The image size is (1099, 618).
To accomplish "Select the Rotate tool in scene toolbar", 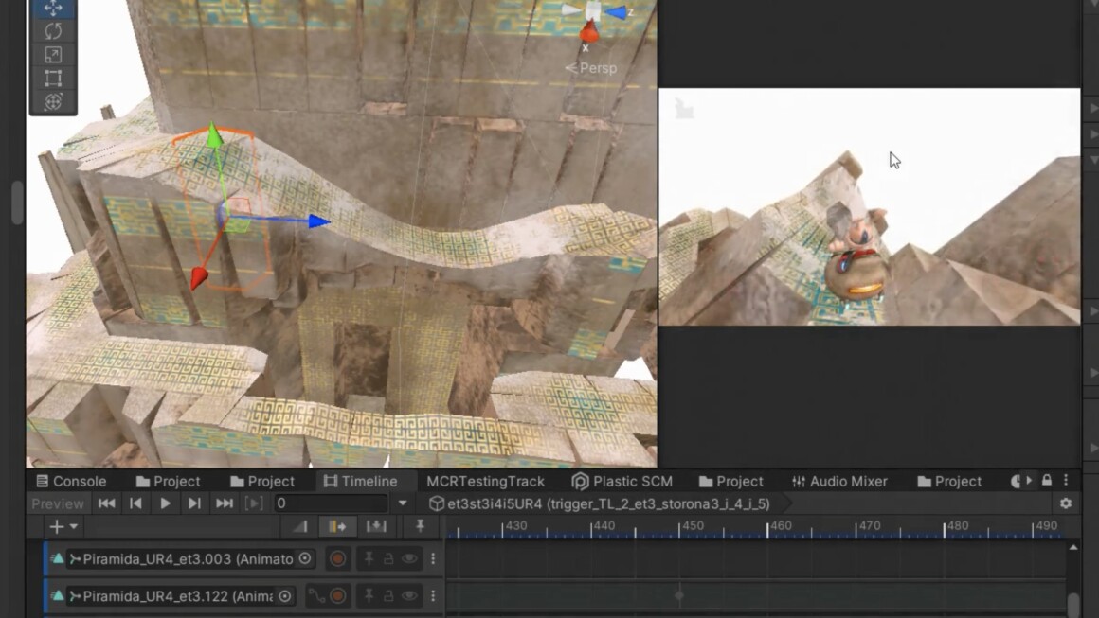I will 53,31.
